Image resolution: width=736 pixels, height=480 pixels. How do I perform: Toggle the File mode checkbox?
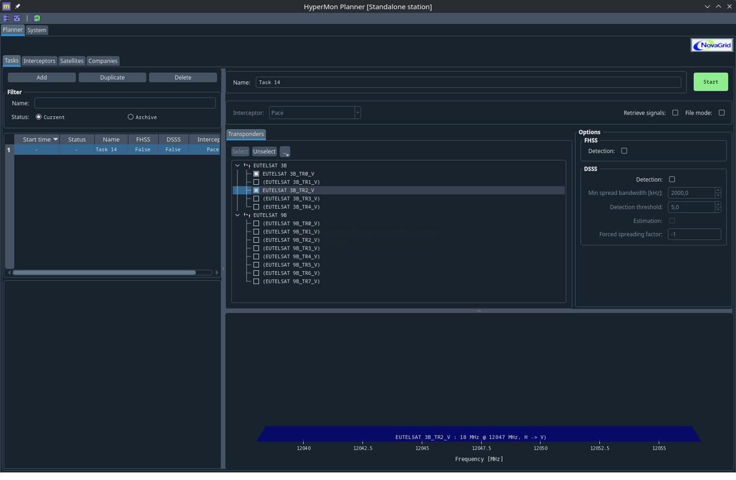point(722,112)
